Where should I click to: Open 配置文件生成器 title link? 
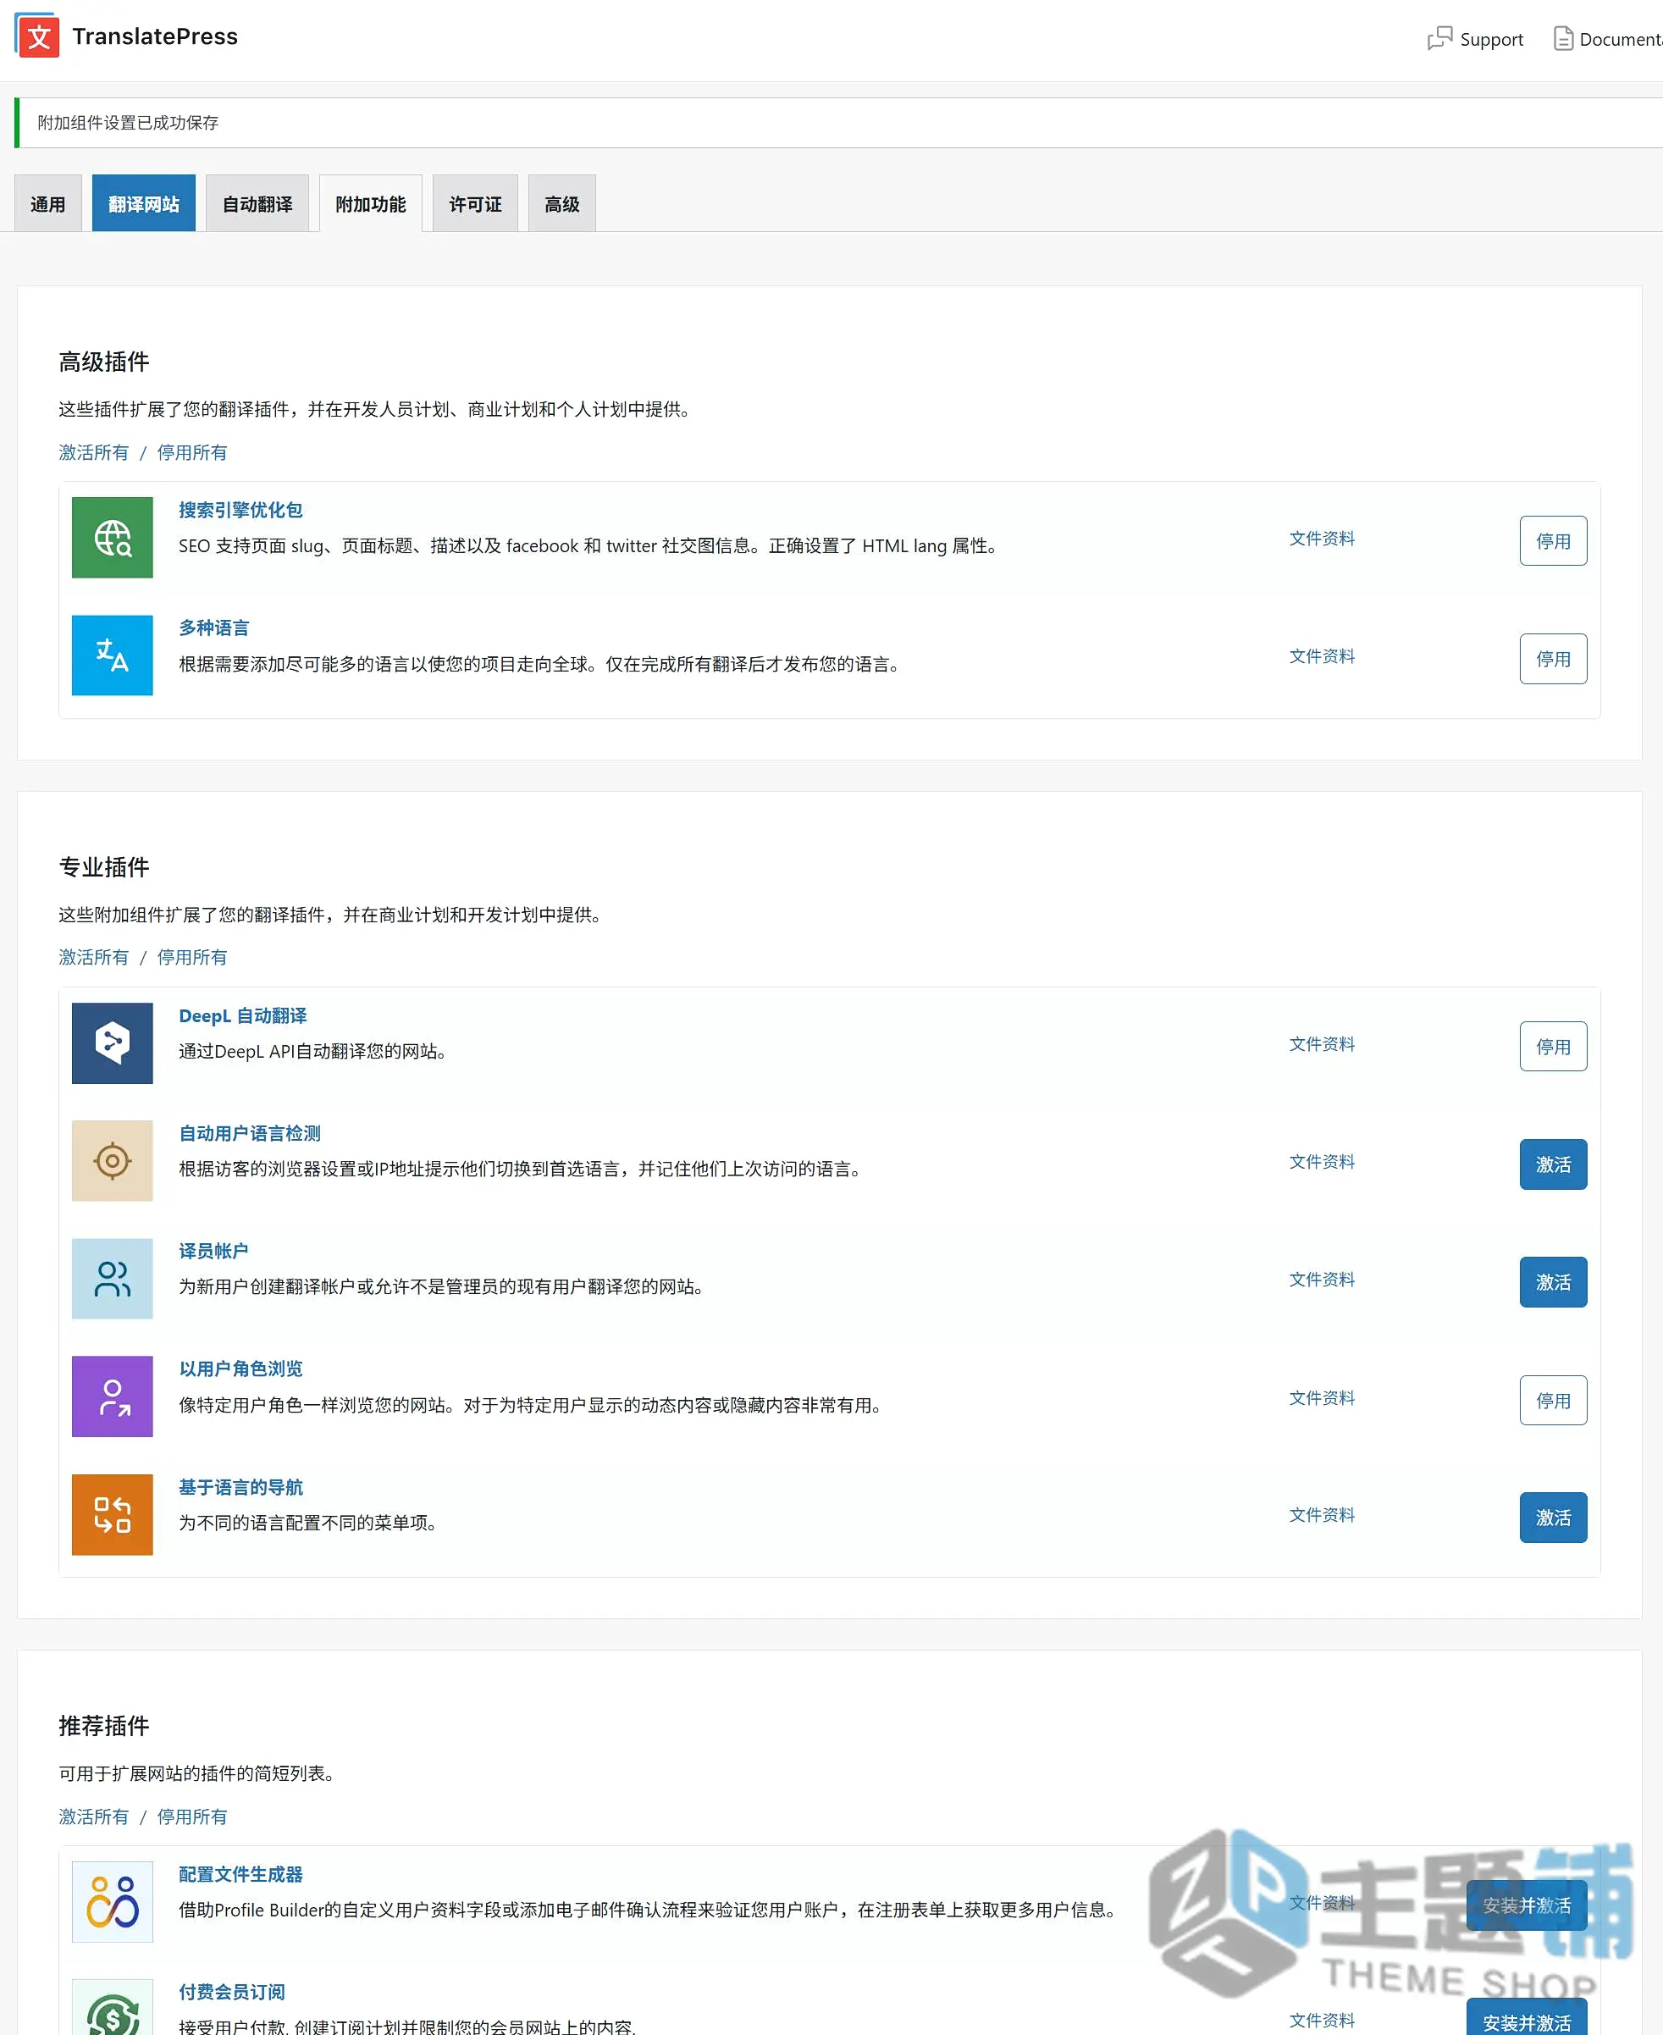(x=240, y=1874)
